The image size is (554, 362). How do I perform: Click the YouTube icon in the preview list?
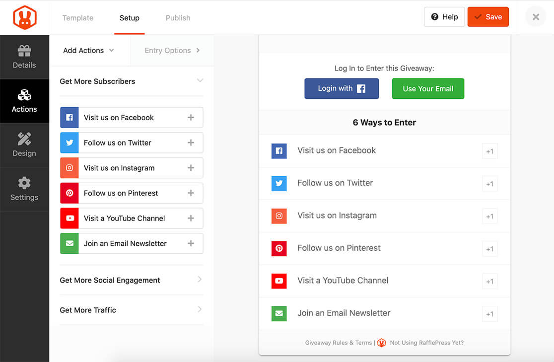(279, 281)
